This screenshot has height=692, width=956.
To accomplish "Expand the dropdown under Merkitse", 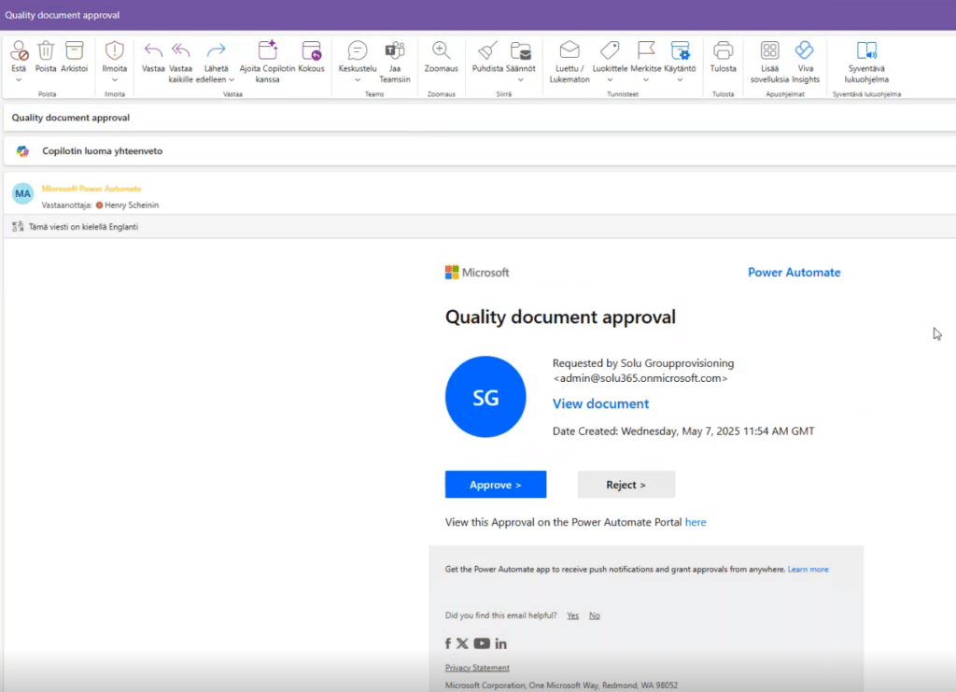I will (646, 80).
